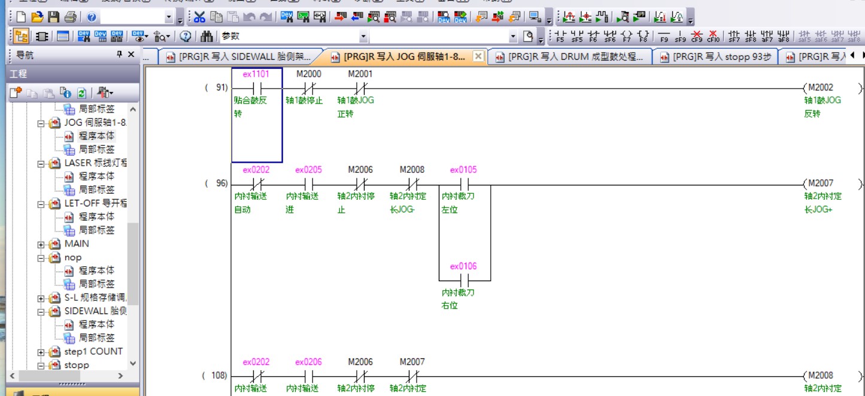The height and width of the screenshot is (396, 865).
Task: Switch to the stopp 93步 tab
Action: (717, 57)
